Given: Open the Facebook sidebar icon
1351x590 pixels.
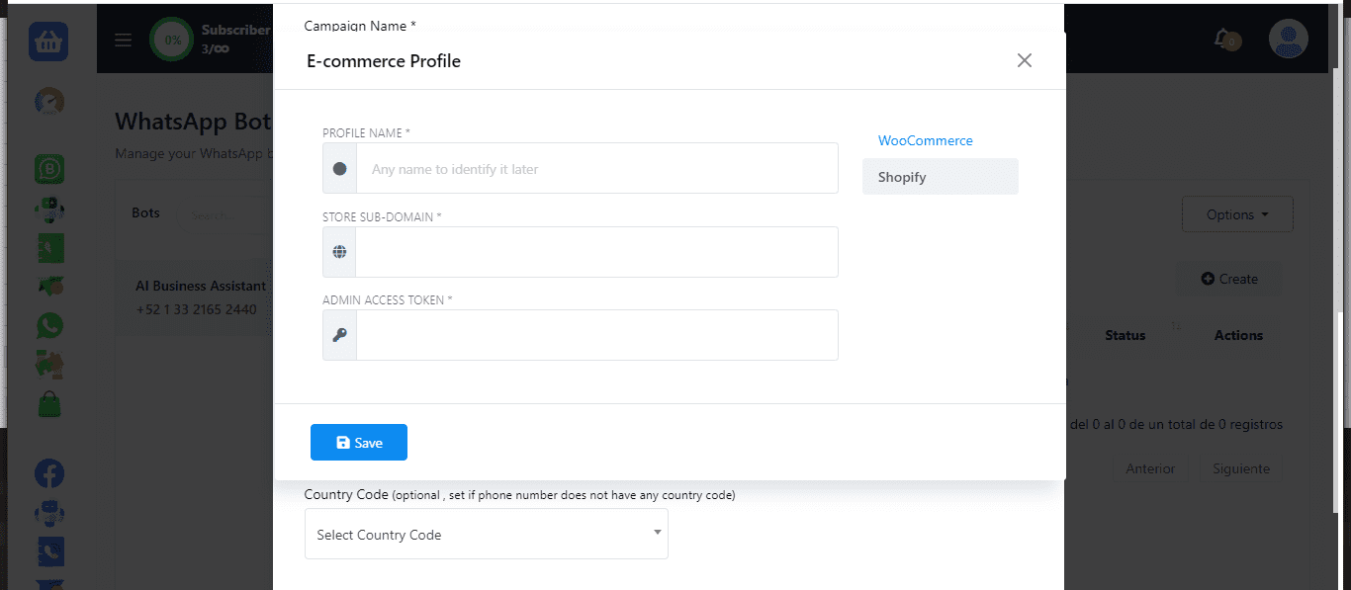Looking at the screenshot, I should pyautogui.click(x=48, y=473).
